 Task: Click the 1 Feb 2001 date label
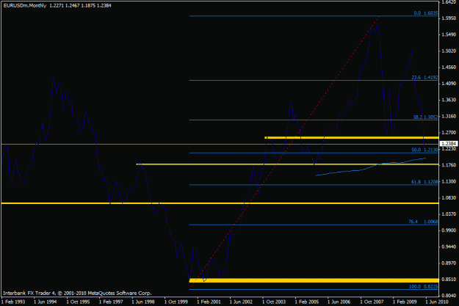click(x=209, y=302)
